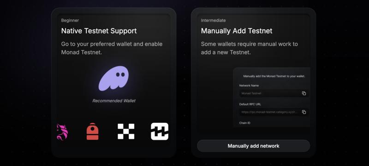Click the Intermediate label
Viewport: 369px width, 166px height.
click(213, 20)
